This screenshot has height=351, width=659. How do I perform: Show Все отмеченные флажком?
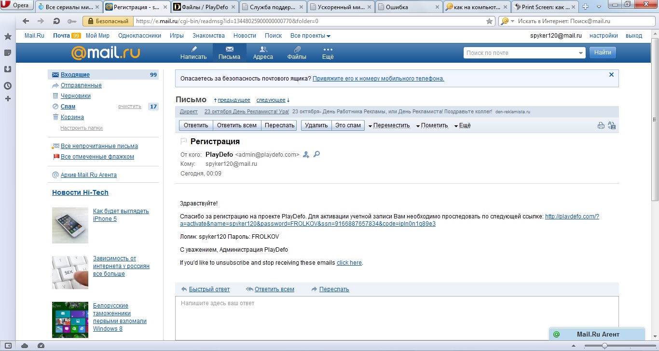tap(97, 157)
